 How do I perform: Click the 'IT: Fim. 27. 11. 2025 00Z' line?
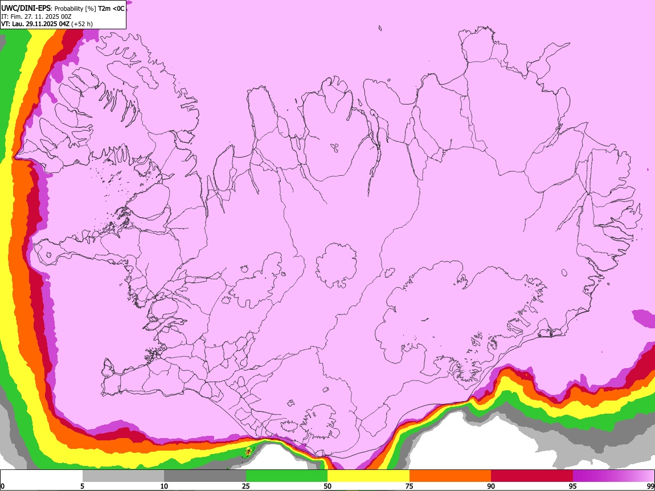(36, 16)
